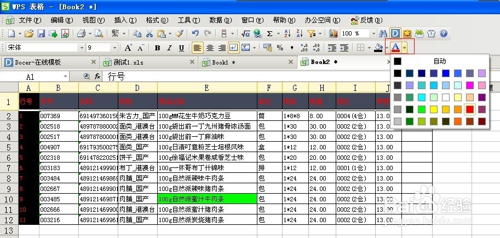Insert a chart with the bar chart icon
The height and width of the screenshot is (238, 500).
point(334,33)
